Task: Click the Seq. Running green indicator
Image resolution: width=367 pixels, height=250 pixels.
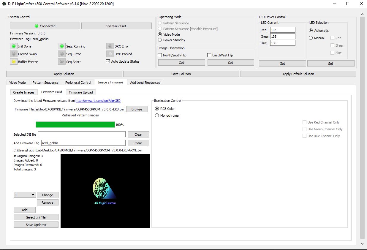Action: point(61,46)
